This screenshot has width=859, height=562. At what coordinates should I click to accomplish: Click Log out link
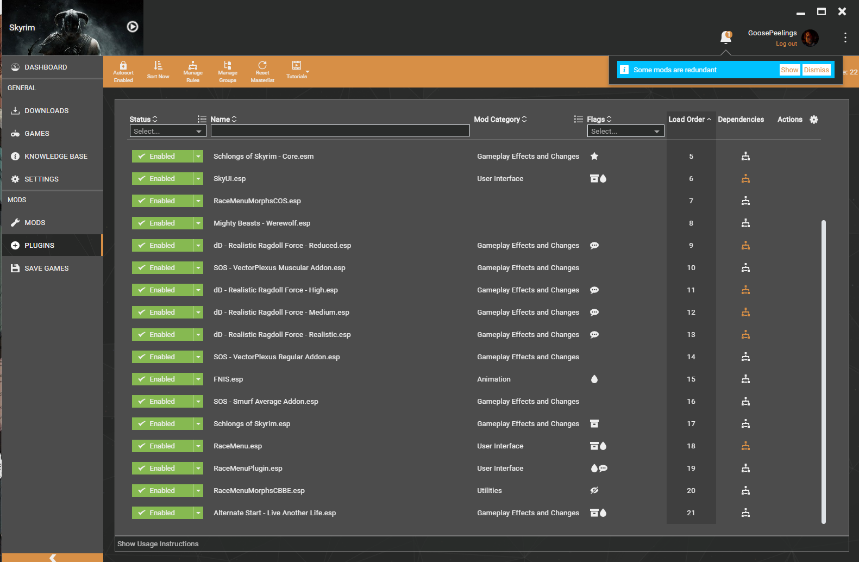point(786,44)
